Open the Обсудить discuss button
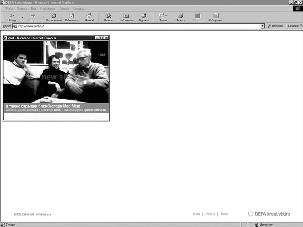The height and width of the screenshot is (227, 303). click(215, 17)
